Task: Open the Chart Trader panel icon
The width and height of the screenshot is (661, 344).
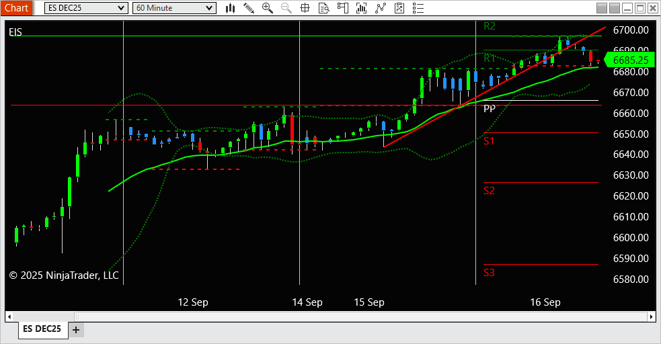Action: coord(343,8)
